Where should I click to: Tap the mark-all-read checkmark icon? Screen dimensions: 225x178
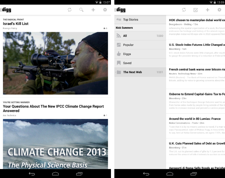tap(196, 10)
